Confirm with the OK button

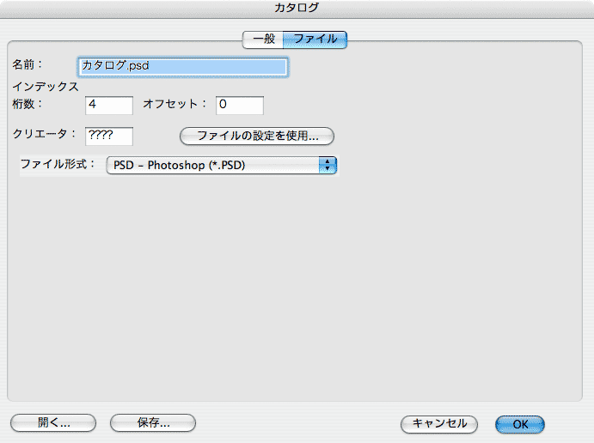click(x=520, y=424)
